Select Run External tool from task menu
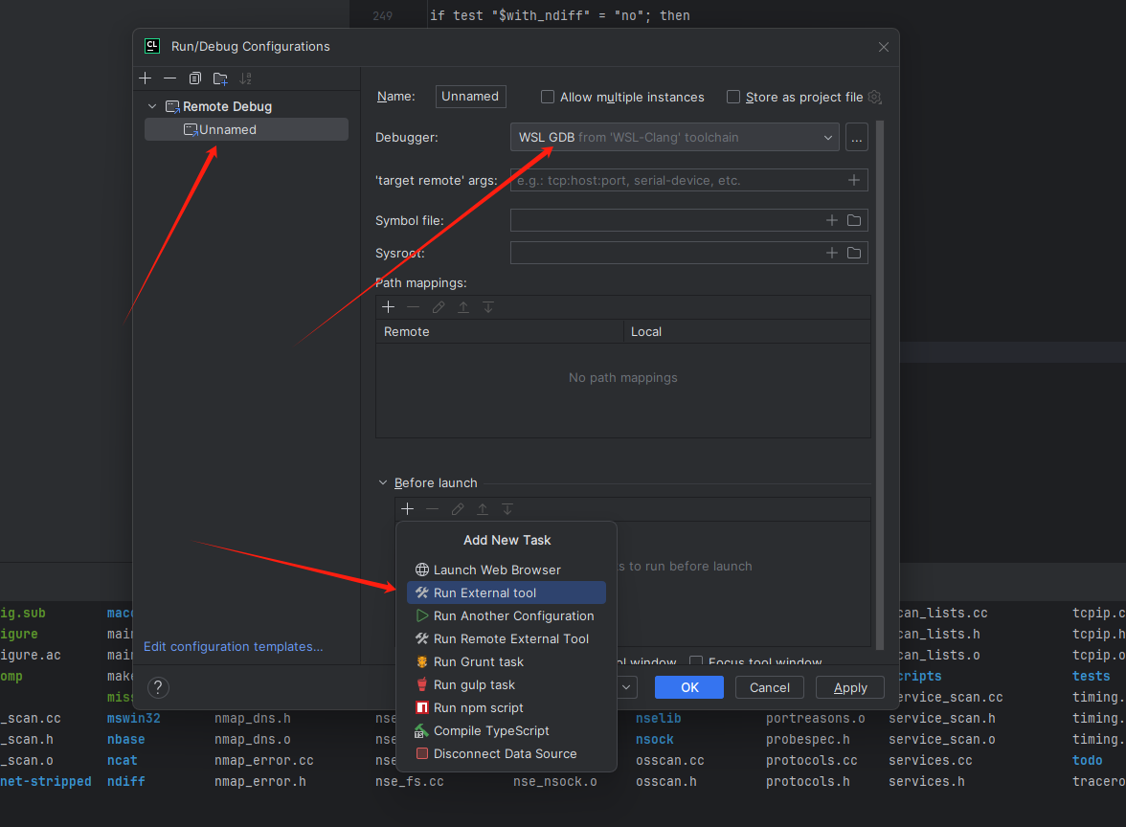Screen dimensions: 1126x827 click(484, 592)
